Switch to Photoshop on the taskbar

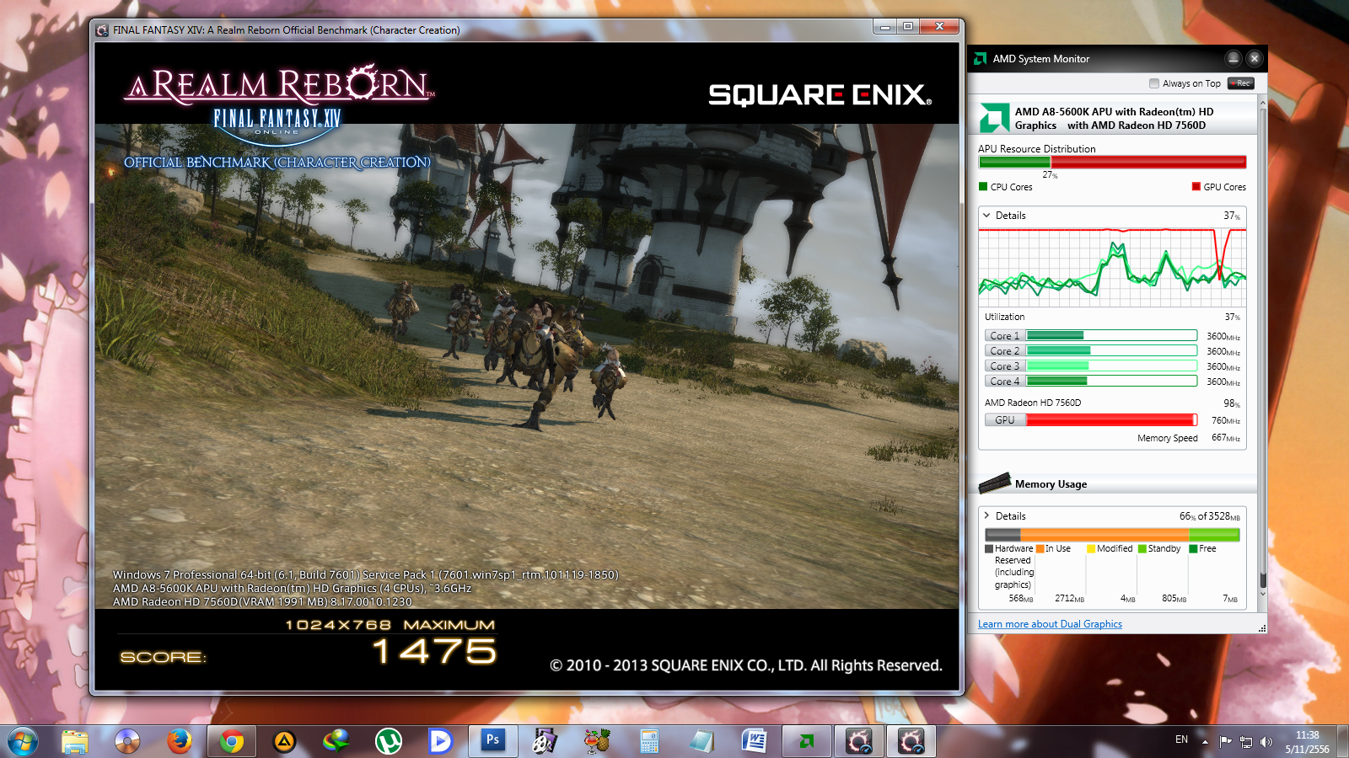[493, 741]
